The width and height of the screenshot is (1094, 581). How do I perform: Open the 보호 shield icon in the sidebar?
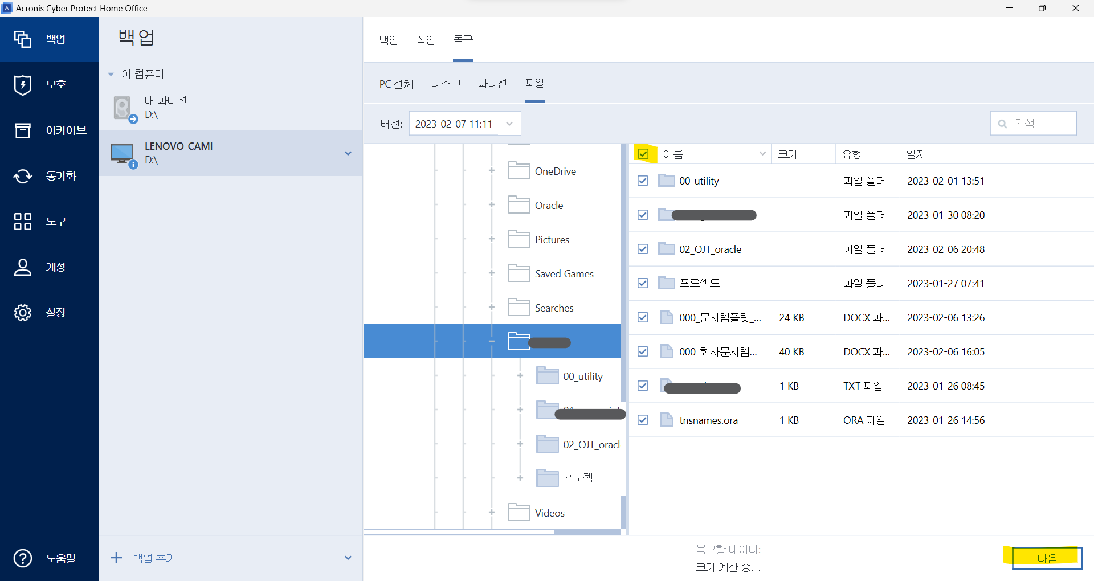click(x=23, y=85)
